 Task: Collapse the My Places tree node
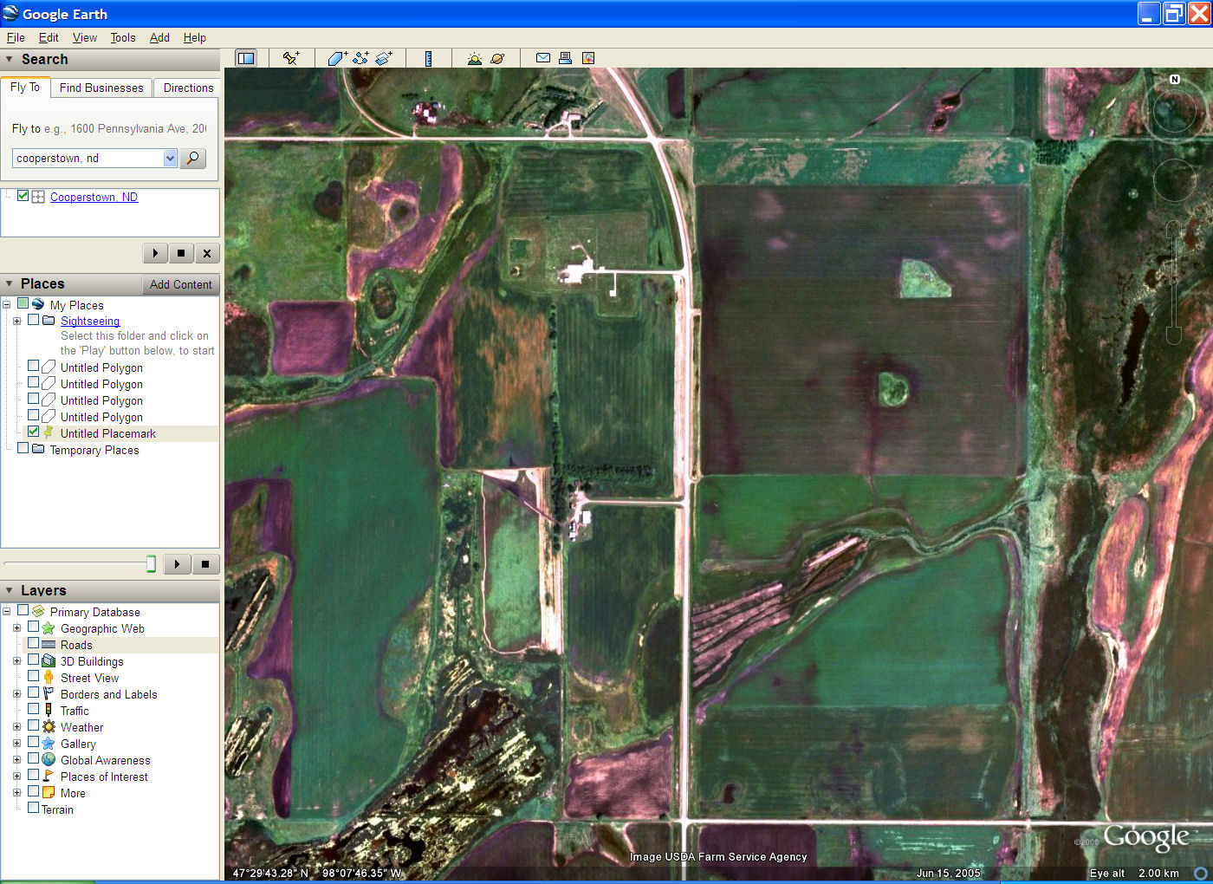[6, 304]
